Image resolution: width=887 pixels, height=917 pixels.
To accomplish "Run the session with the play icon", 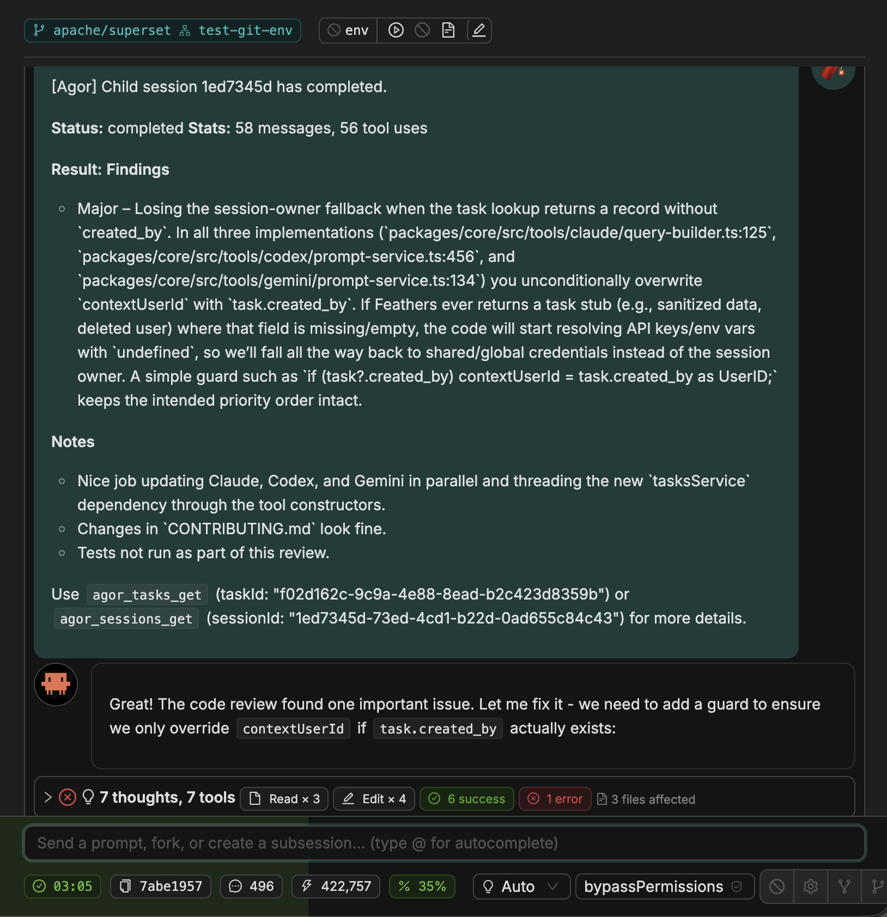I will tap(396, 30).
